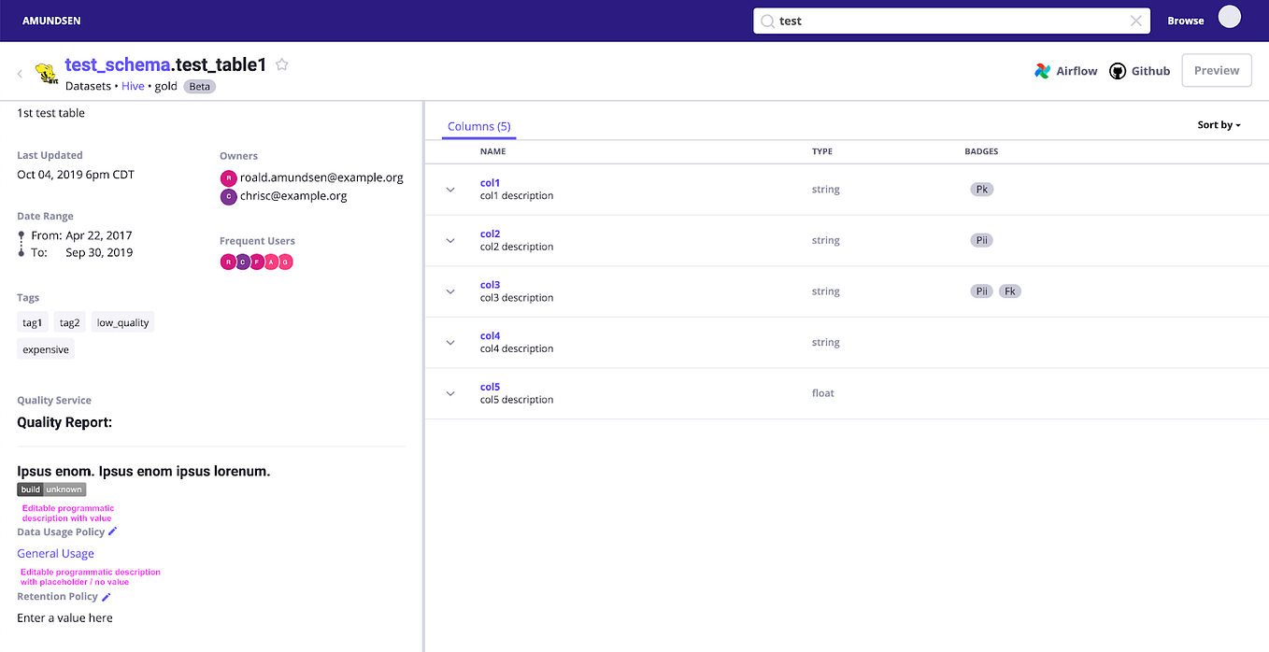Viewport: 1269px width, 652px height.
Task: Expand the col5 column details
Action: coord(449,392)
